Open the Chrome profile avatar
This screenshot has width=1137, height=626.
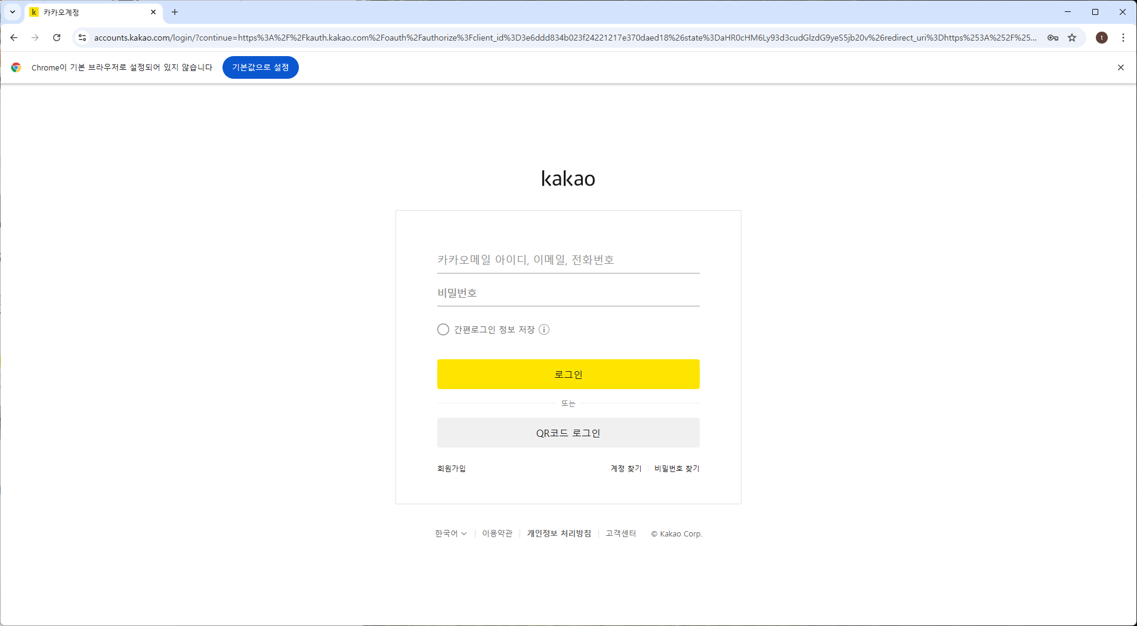click(x=1102, y=38)
